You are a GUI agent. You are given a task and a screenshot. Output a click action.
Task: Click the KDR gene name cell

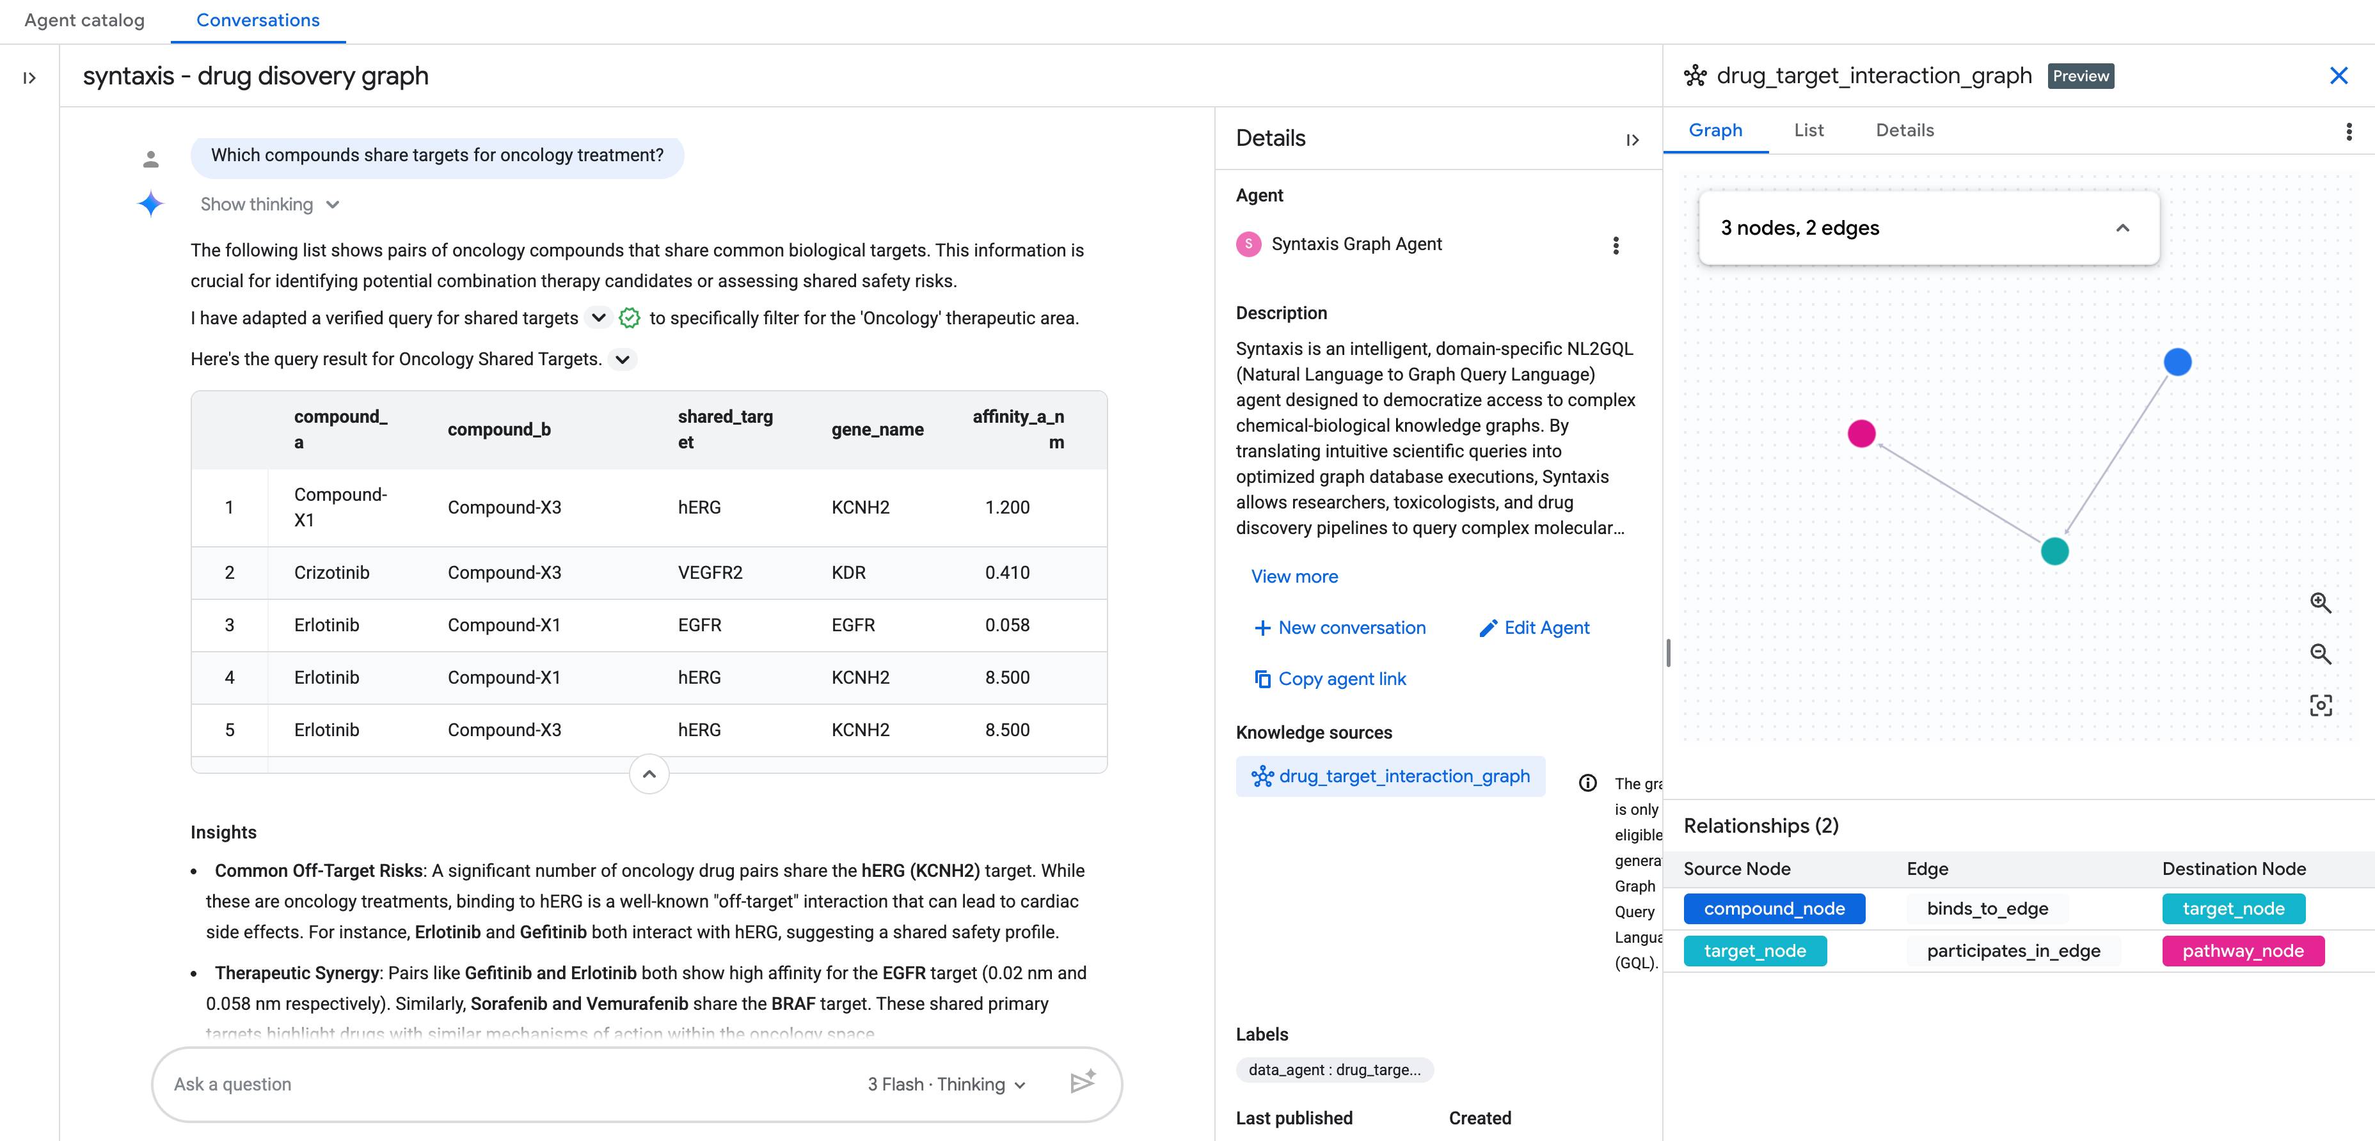click(848, 573)
